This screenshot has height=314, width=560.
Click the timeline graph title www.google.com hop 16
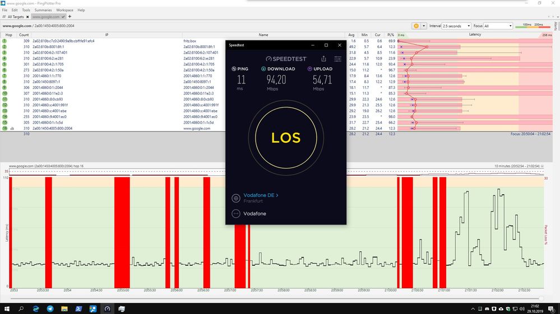pos(46,166)
